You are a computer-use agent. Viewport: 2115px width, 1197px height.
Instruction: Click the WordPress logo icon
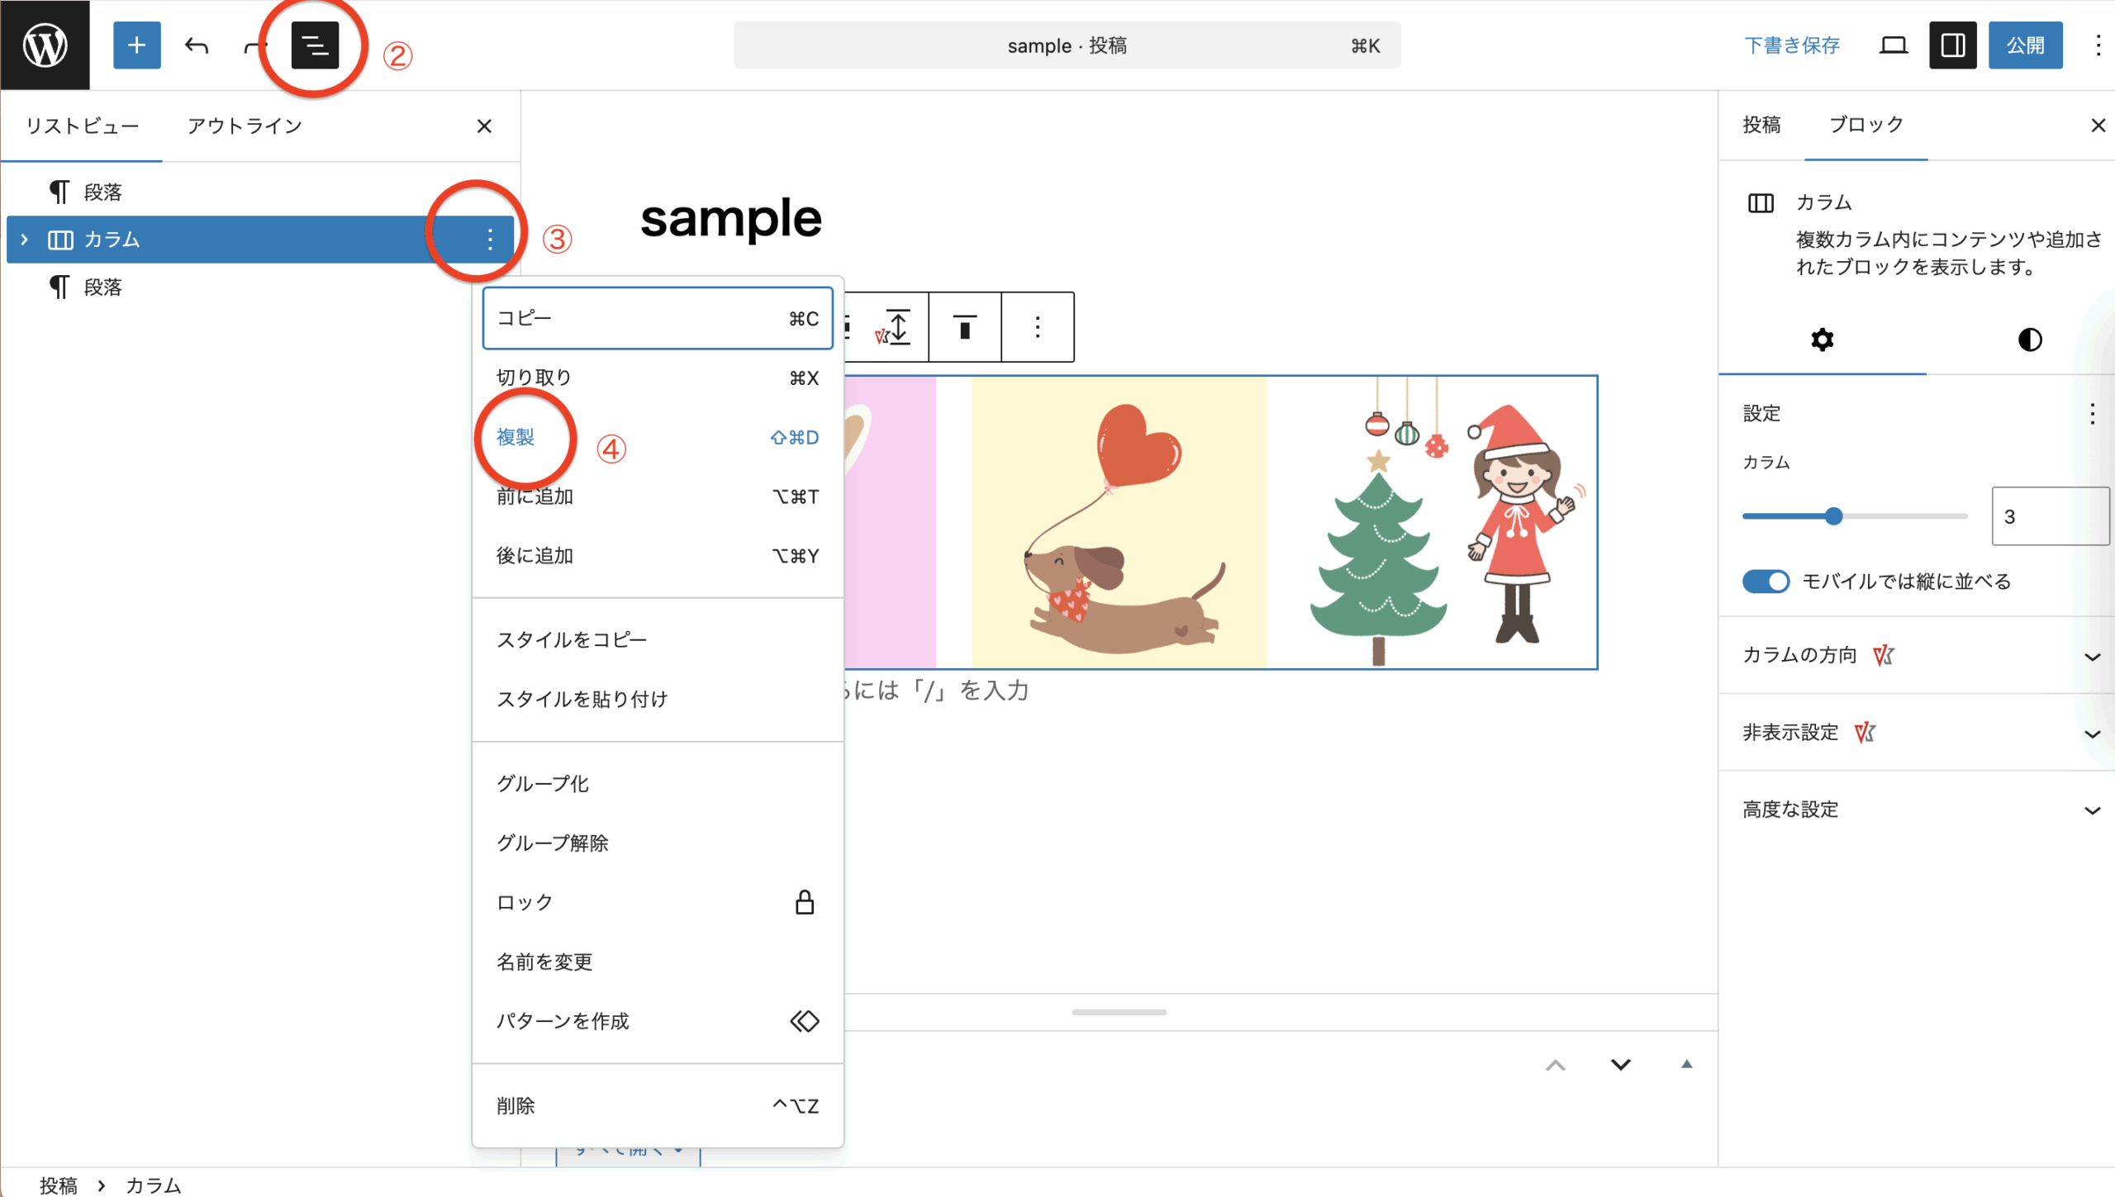(x=45, y=45)
